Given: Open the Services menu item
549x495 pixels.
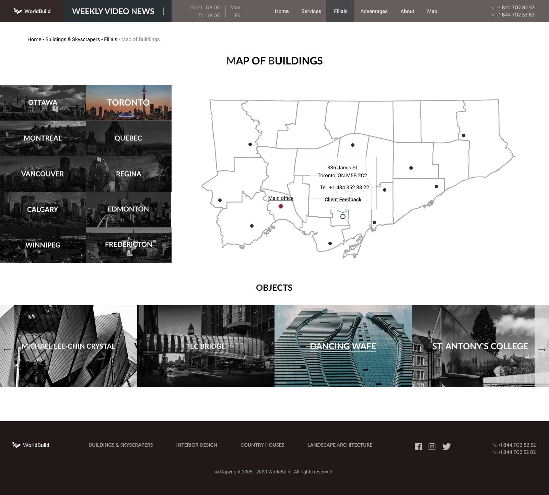Looking at the screenshot, I should click(x=311, y=11).
